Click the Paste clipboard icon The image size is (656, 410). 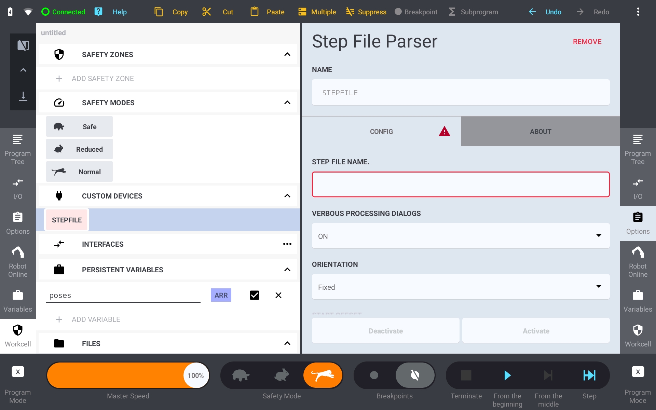click(x=254, y=12)
